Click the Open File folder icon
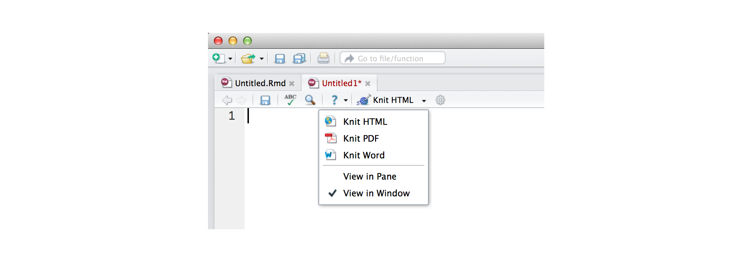753x269 pixels. coord(248,58)
